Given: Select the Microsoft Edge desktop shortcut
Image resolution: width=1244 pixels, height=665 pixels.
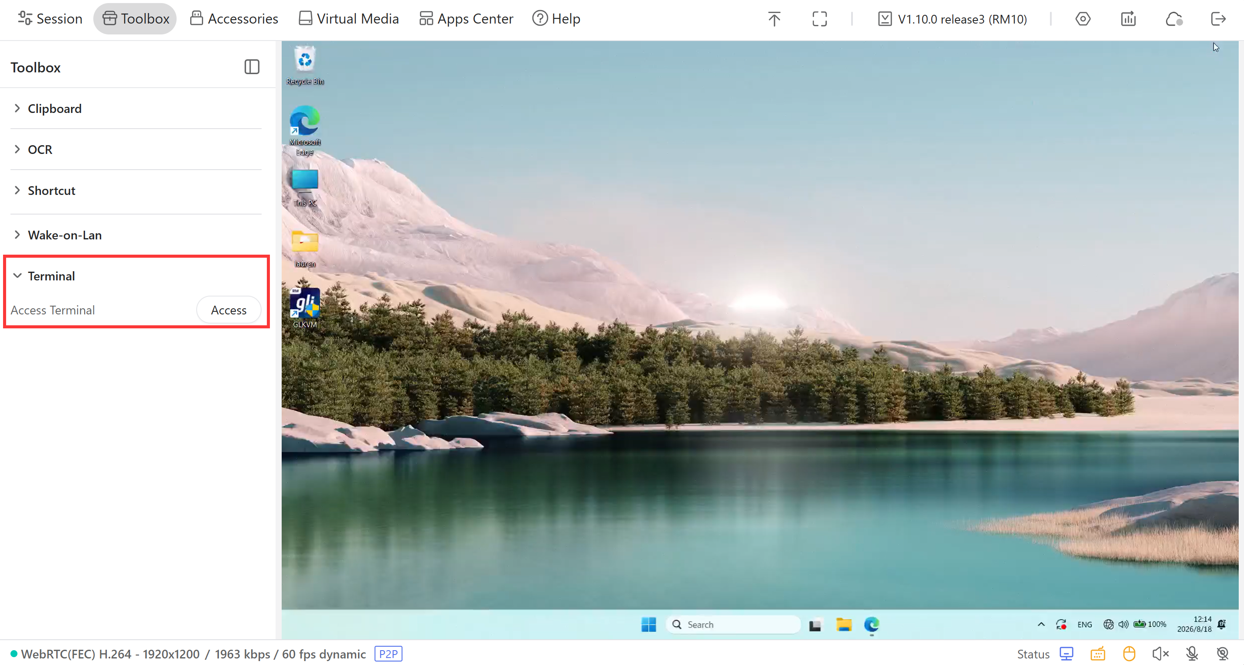Looking at the screenshot, I should click(x=305, y=131).
